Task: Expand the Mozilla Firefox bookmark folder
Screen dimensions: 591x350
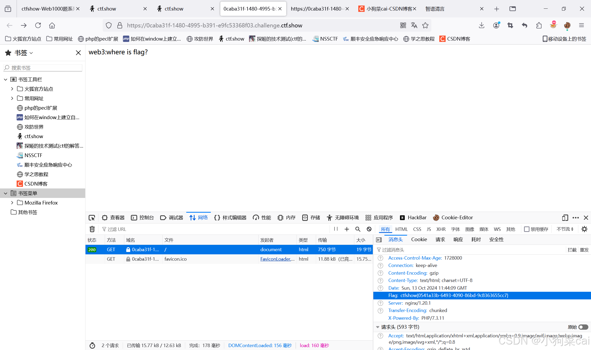Action: pyautogui.click(x=12, y=203)
